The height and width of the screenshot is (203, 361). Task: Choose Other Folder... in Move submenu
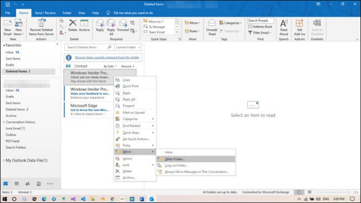[196, 159]
